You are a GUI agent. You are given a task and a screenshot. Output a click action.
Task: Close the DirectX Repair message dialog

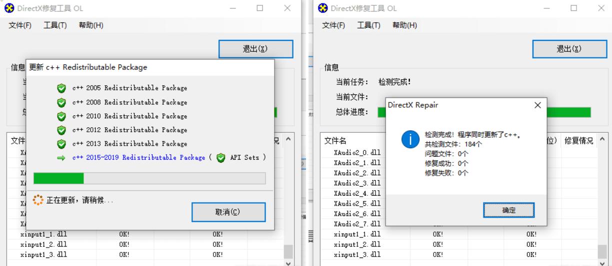537,105
